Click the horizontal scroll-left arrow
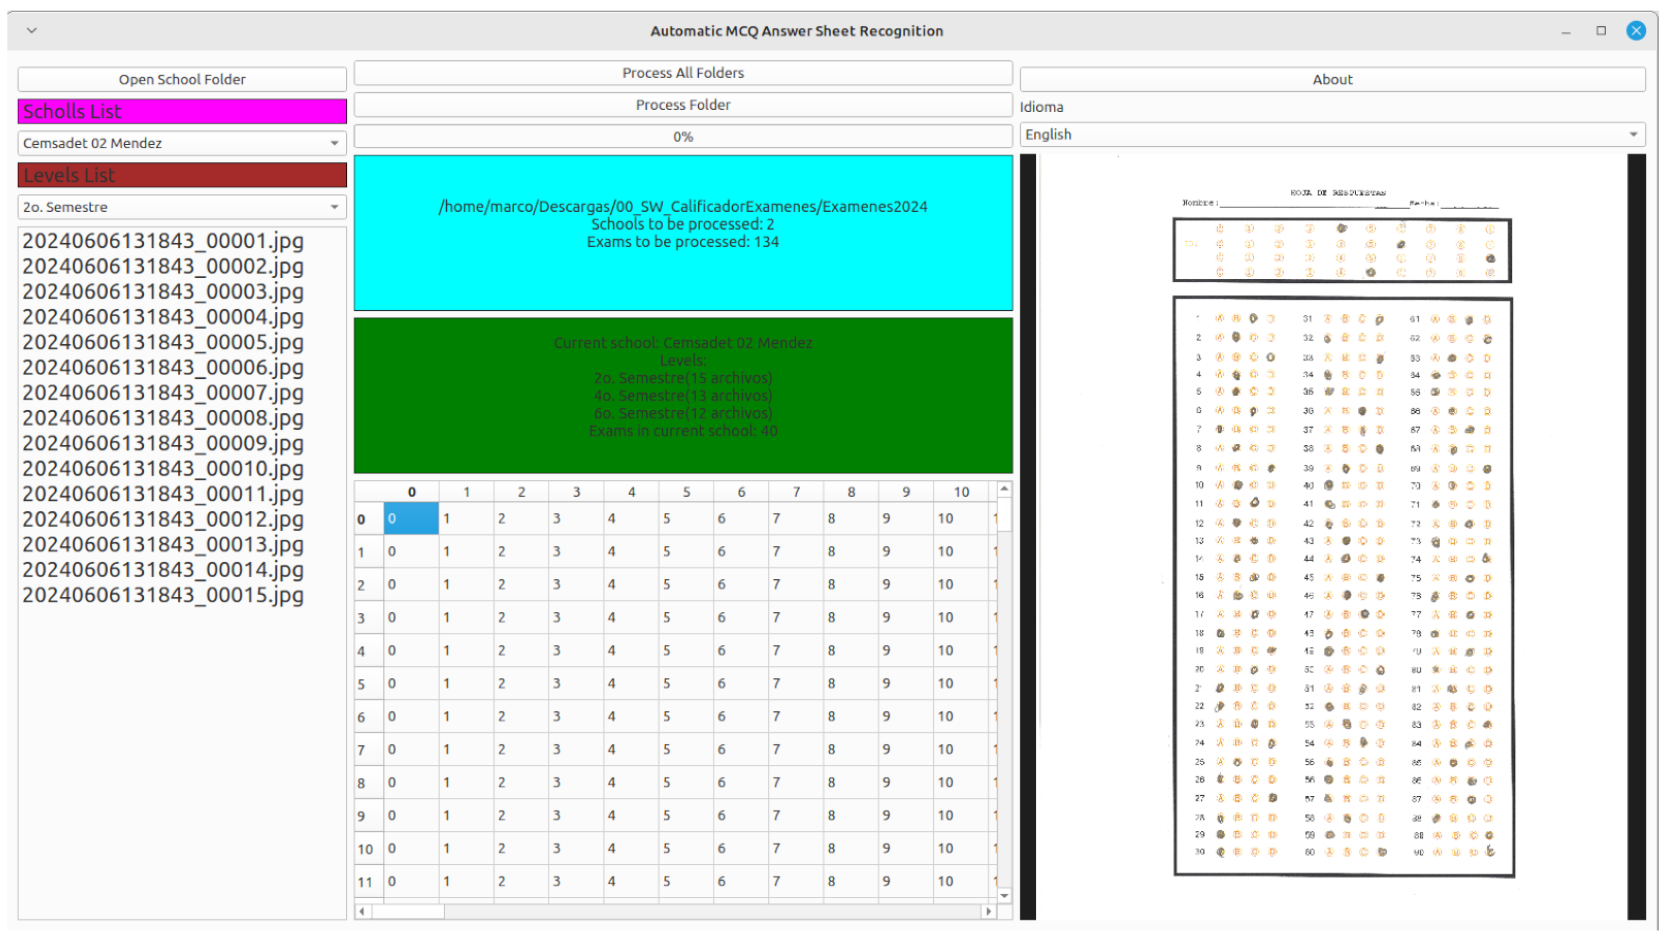Viewport: 1673px width, 939px height. [x=362, y=911]
